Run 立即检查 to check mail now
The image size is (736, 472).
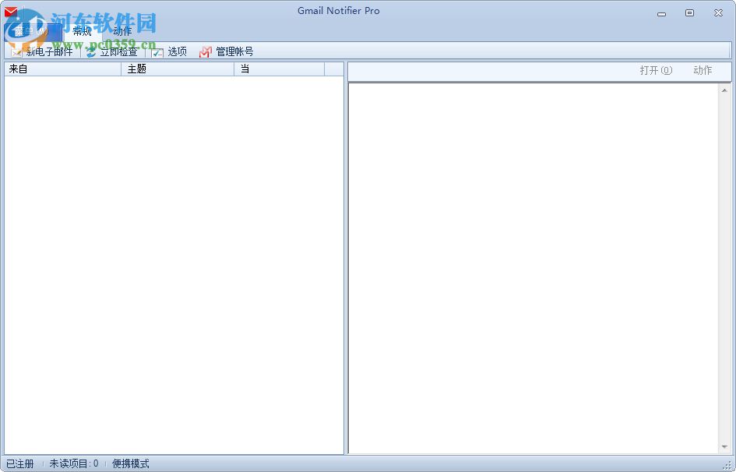118,51
